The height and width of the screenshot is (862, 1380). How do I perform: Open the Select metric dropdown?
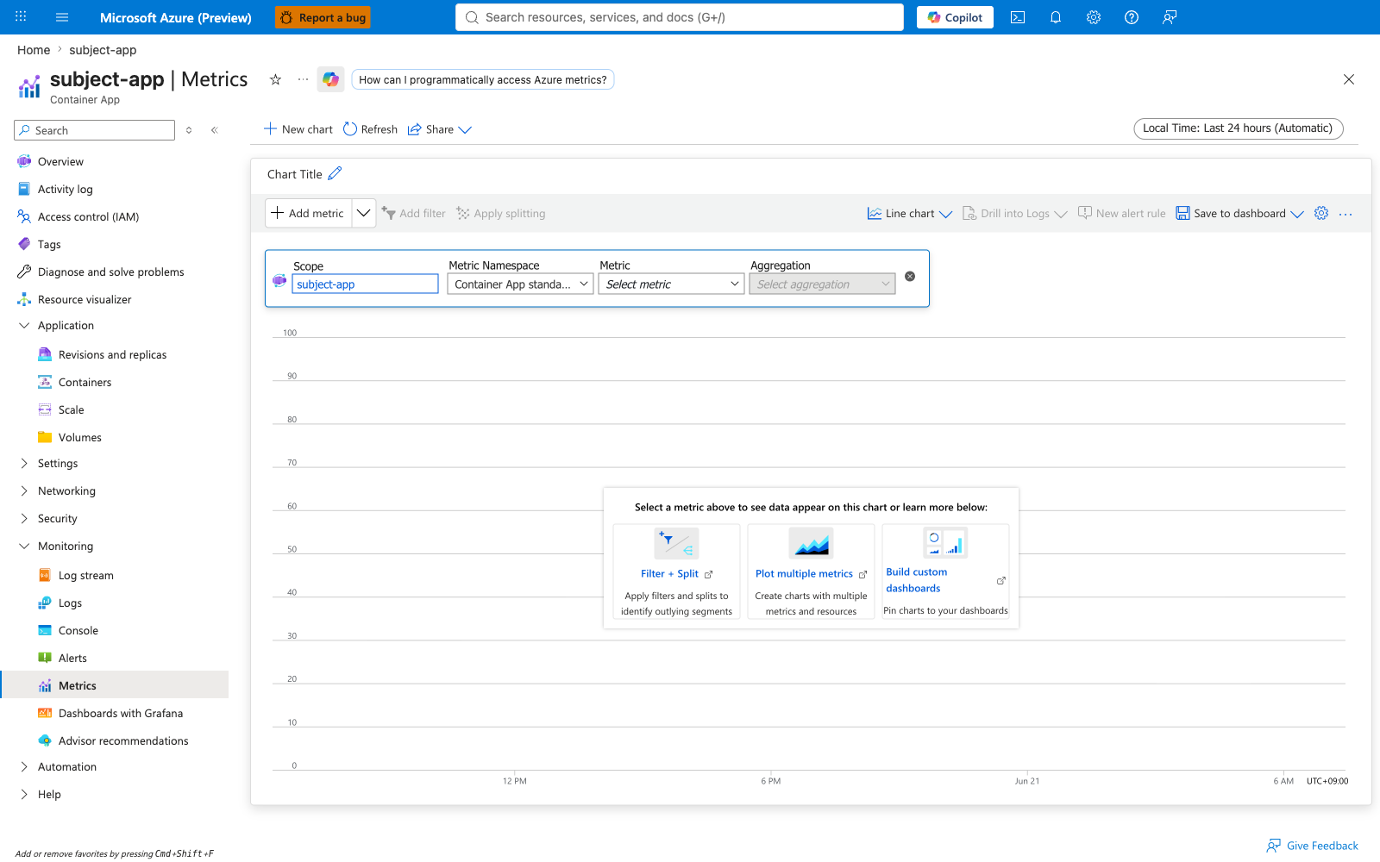click(x=671, y=284)
